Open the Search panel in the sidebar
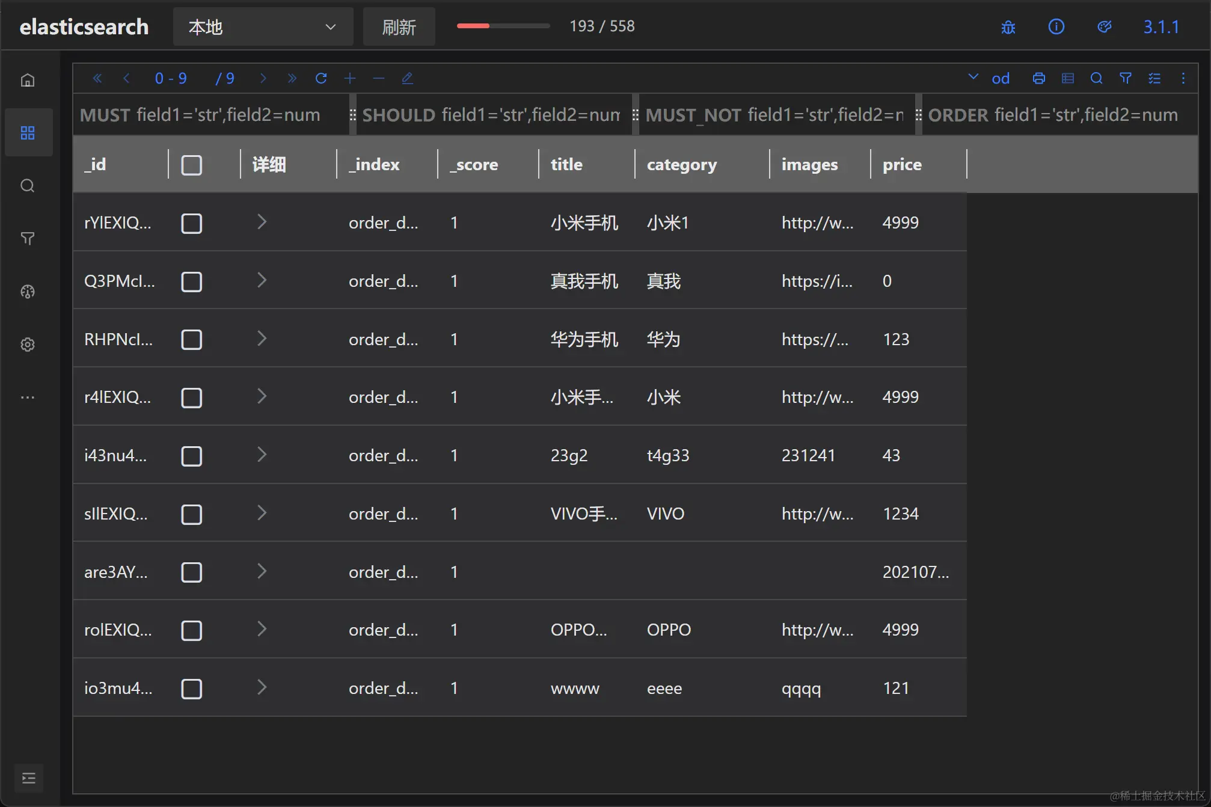The width and height of the screenshot is (1211, 807). [x=28, y=186]
